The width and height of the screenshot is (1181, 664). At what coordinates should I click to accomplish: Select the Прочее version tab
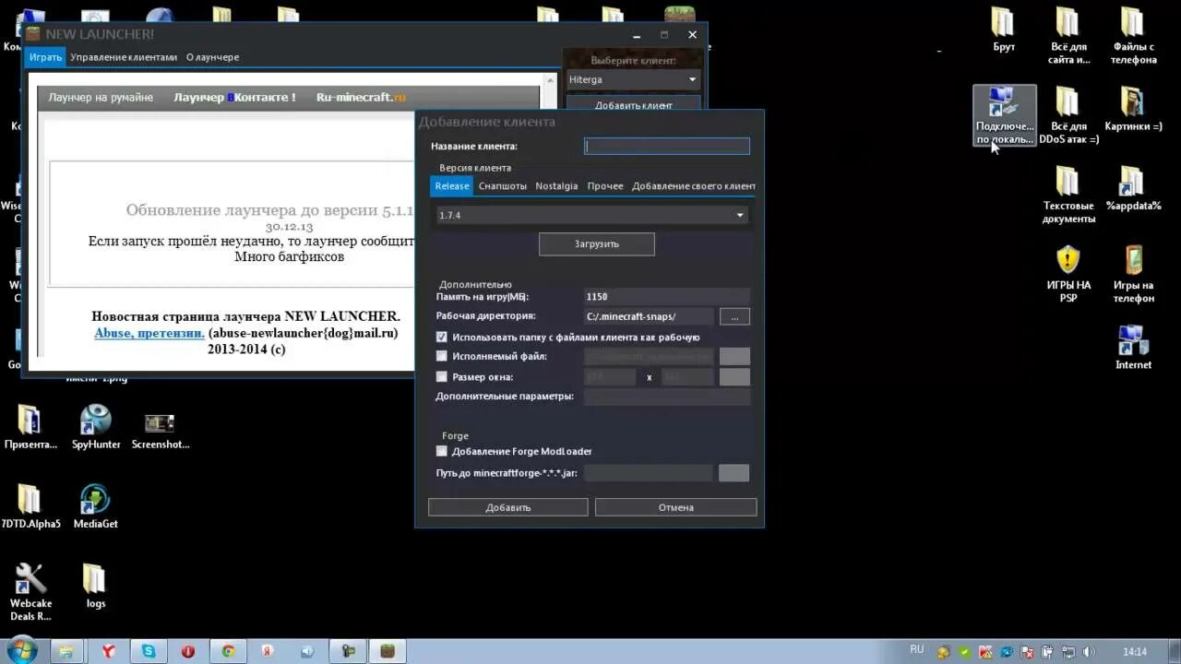click(x=605, y=185)
